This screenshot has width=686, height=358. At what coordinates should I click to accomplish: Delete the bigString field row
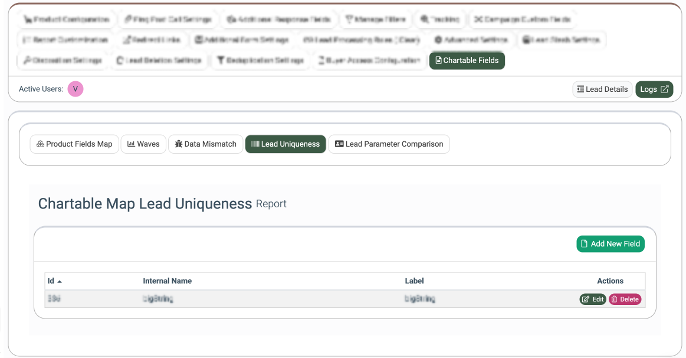(625, 299)
